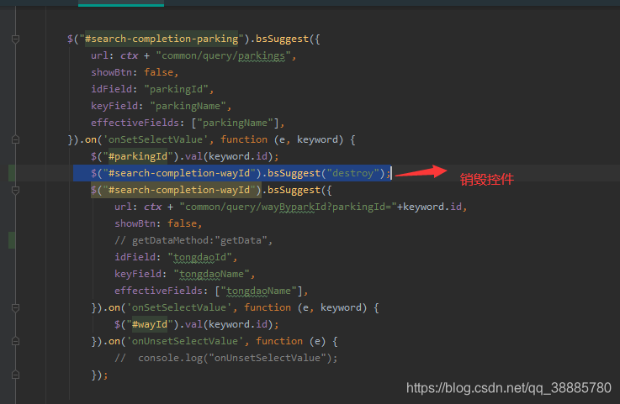620x404 pixels.
Task: Collapse fold marker beside "#search-completion-parking" bsSuggest line
Action: click(x=15, y=39)
